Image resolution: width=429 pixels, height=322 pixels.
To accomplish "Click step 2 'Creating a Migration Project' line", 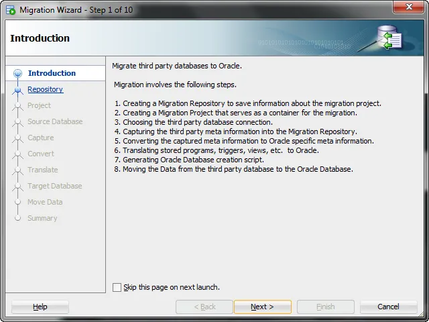I will (236, 113).
